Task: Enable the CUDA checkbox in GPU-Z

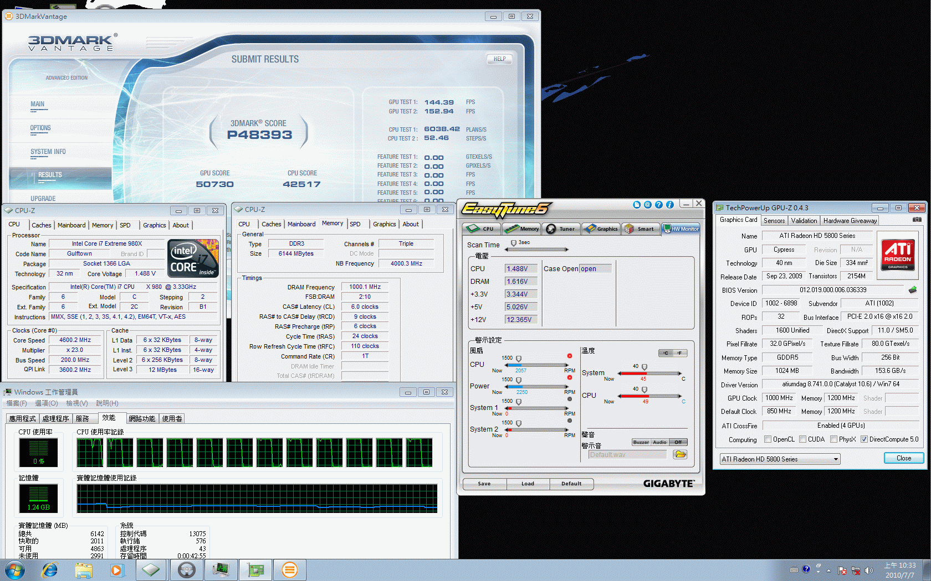Action: click(802, 439)
